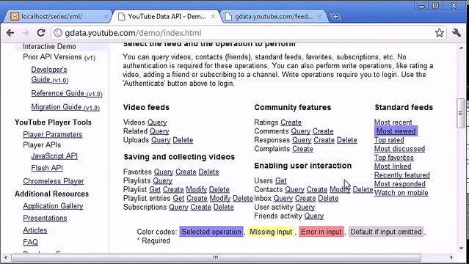Select the Most discussed standard feed
Viewport: 469px width, 264px height.
coord(399,149)
